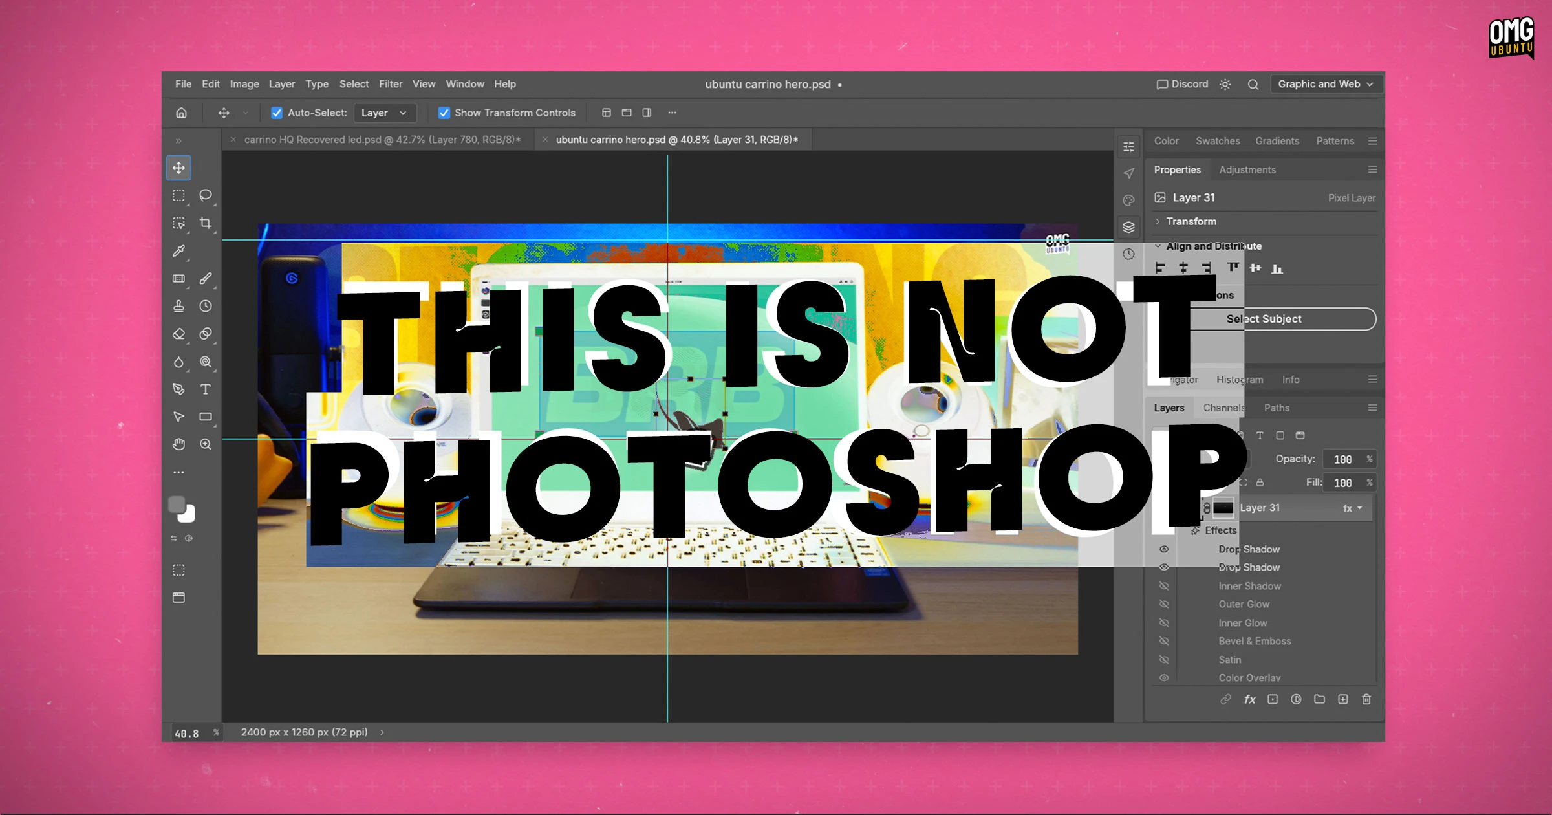Show the Outer Glow effect

(1164, 604)
